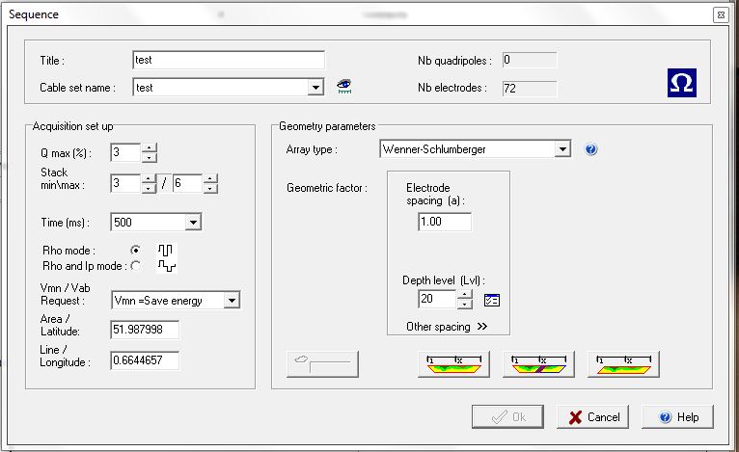Decrease Q max (%) value
The image size is (739, 452).
coord(150,157)
